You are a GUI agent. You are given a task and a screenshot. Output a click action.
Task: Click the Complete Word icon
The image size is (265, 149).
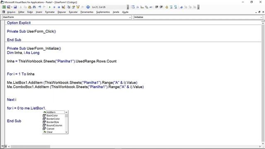151,7
